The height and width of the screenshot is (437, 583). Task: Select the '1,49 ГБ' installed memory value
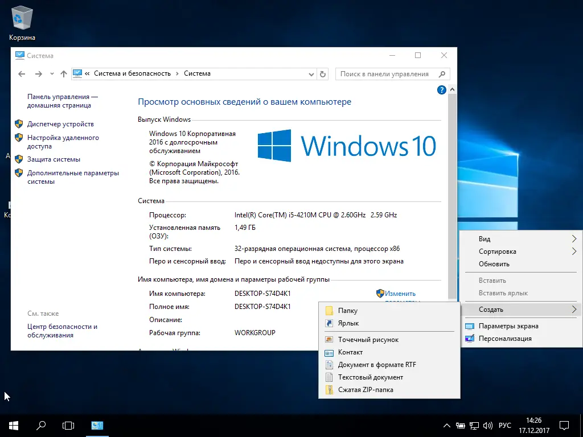tap(245, 228)
